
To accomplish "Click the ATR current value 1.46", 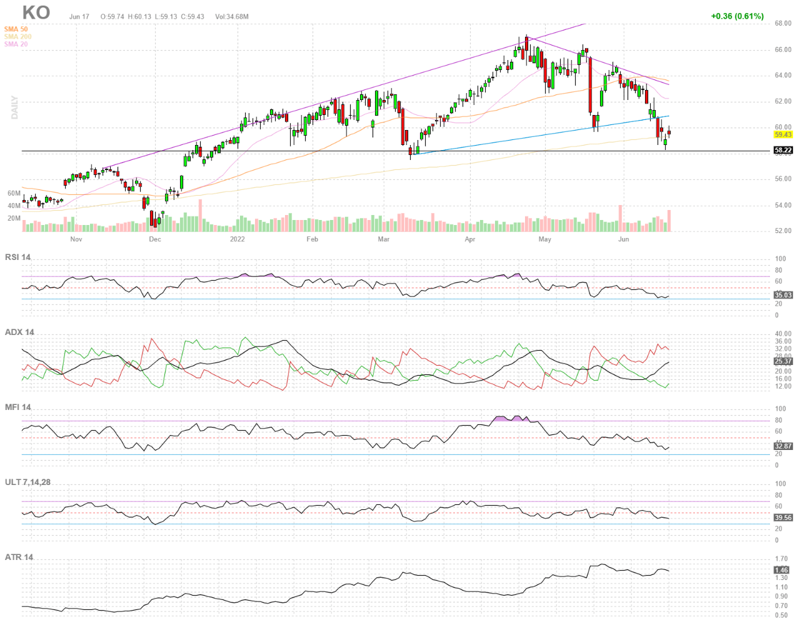I will click(781, 570).
